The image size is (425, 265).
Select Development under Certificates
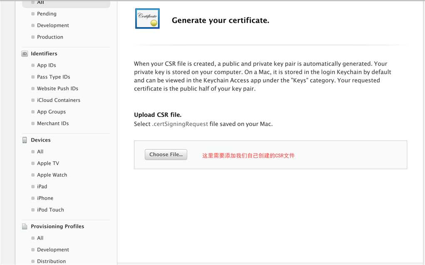coord(53,25)
